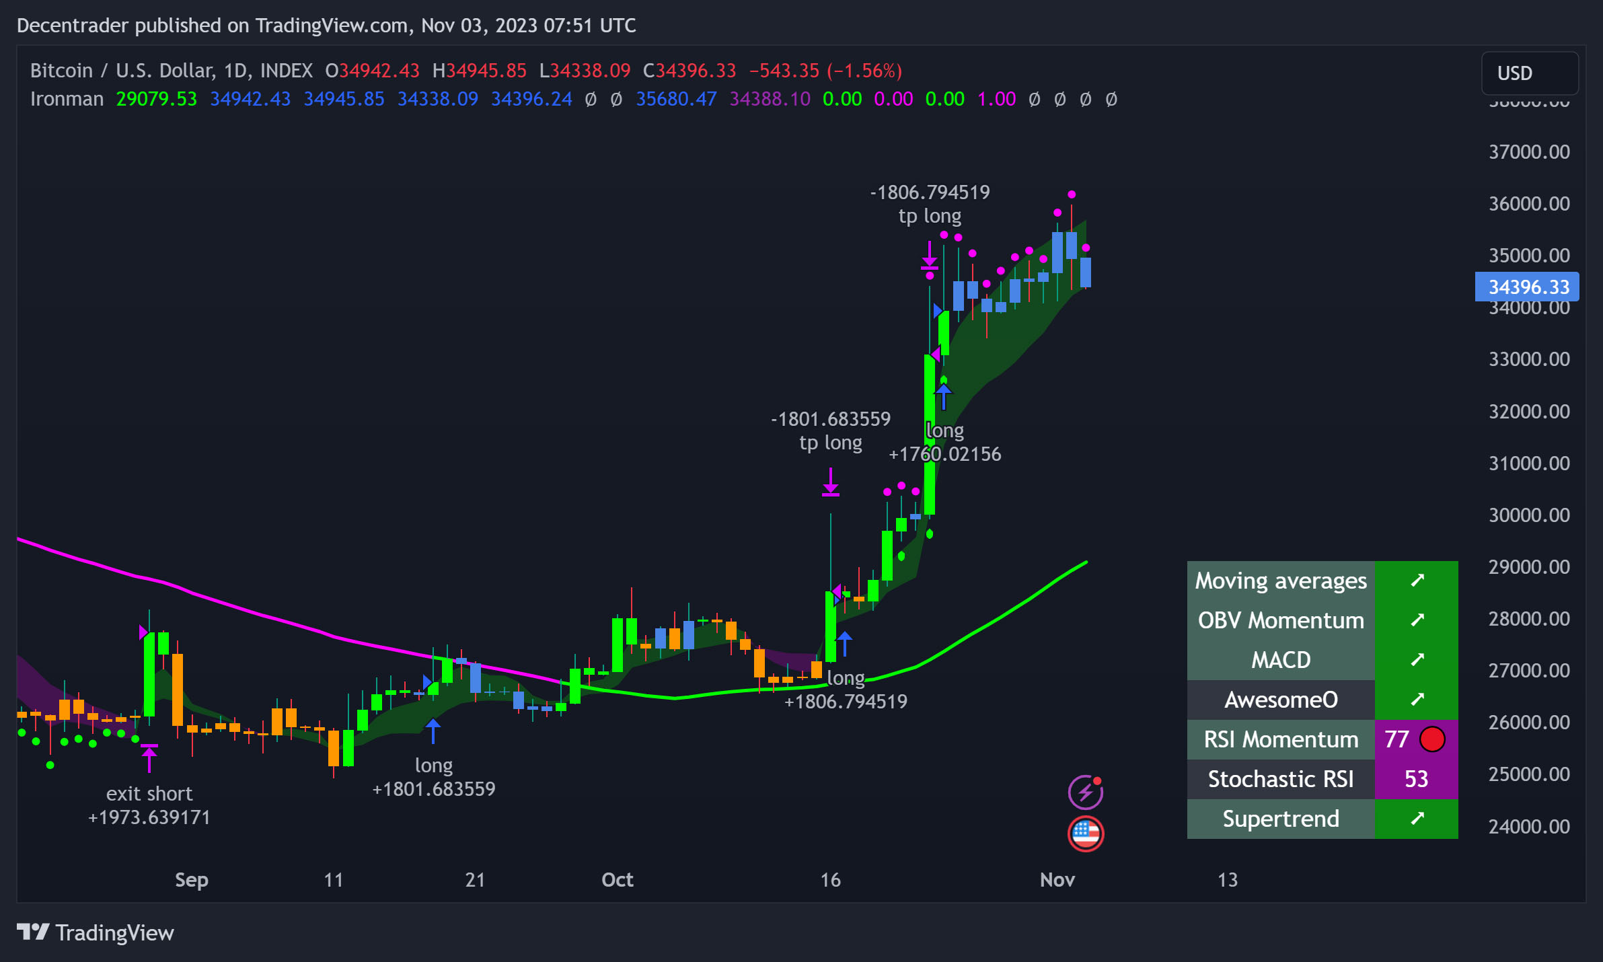Click the 30000.00 price scale label

[x=1528, y=515]
